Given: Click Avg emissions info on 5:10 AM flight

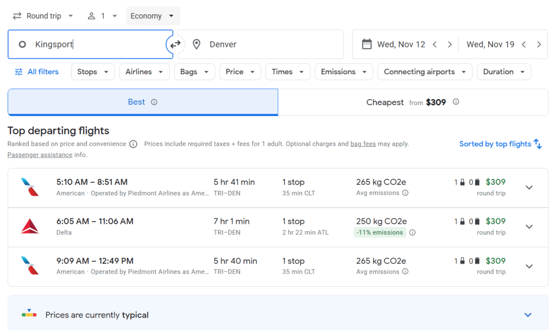Looking at the screenshot, I should click(x=405, y=193).
